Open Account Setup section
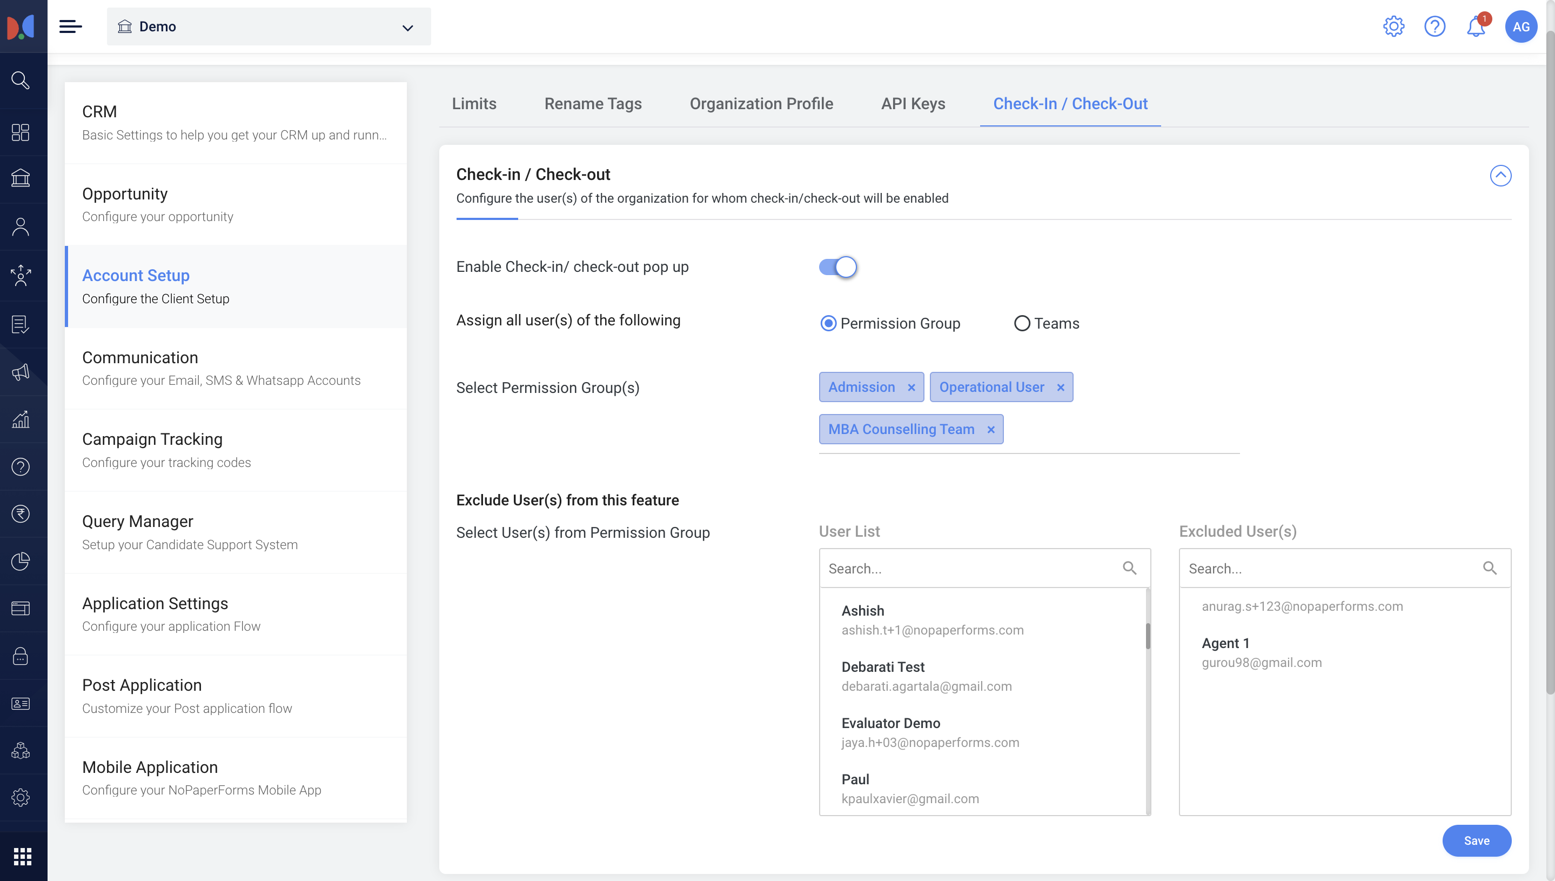 [235, 286]
